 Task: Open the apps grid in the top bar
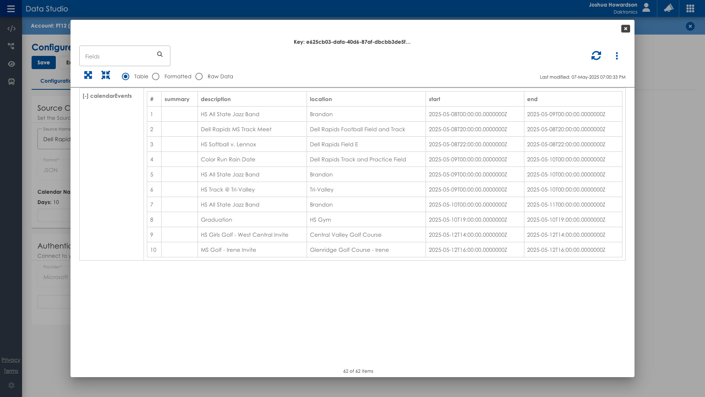[x=690, y=8]
